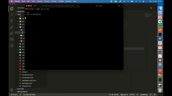The image size is (172, 96).
Task: Open the Scripts menu
Action: [x=47, y=1]
